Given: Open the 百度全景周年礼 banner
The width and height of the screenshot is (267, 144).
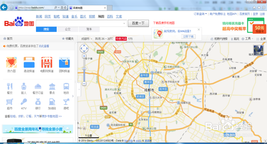Looking at the screenshot, I should 37,129.
